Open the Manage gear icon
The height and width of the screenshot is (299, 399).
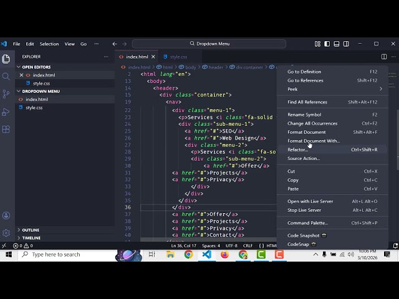[6, 232]
